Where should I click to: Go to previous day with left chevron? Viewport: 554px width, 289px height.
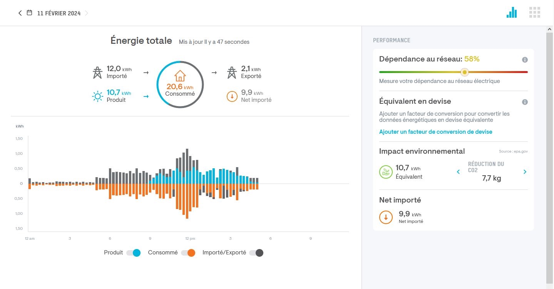(x=20, y=13)
